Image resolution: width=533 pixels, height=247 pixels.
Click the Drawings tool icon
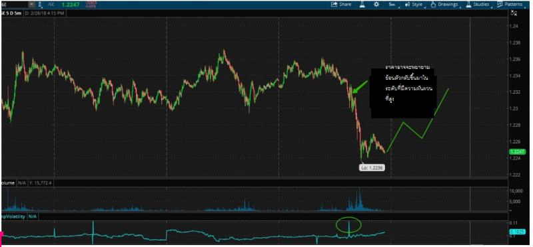(x=433, y=5)
